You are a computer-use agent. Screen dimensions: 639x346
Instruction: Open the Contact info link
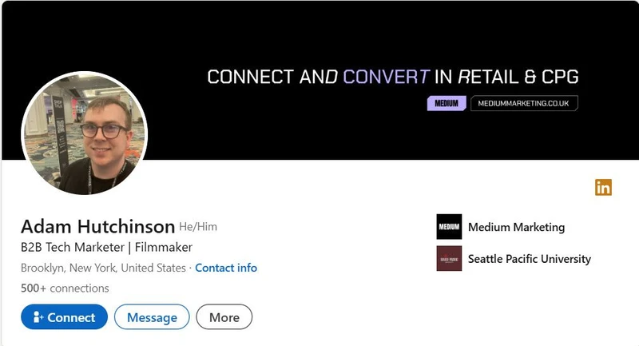[x=226, y=268]
